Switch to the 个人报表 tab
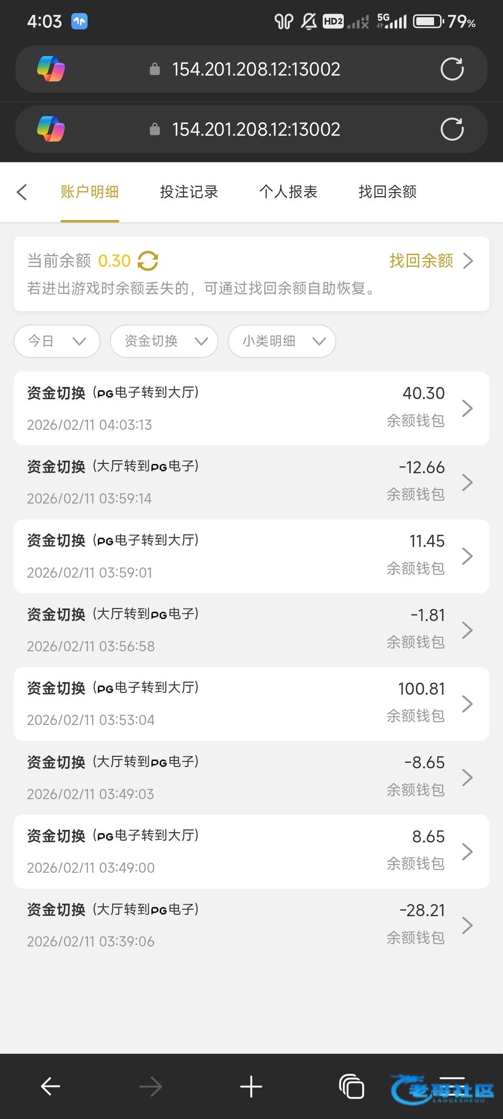 288,192
